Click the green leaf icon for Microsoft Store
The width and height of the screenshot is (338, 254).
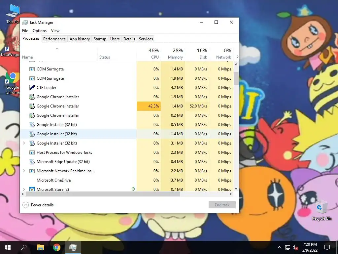click(x=133, y=189)
